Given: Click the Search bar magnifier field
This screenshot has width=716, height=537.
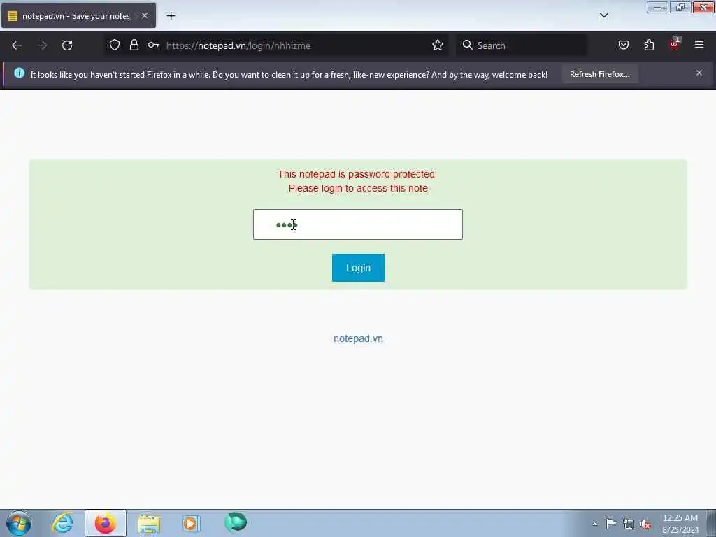Looking at the screenshot, I should click(522, 45).
